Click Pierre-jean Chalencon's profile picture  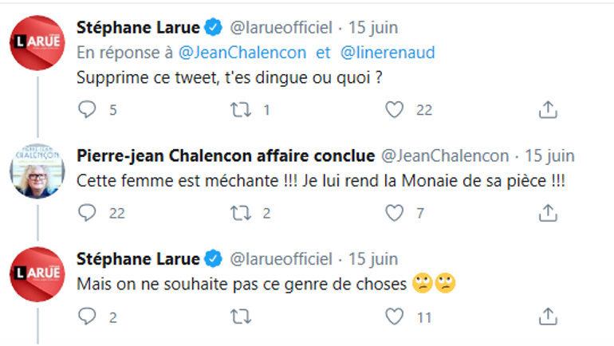37,172
